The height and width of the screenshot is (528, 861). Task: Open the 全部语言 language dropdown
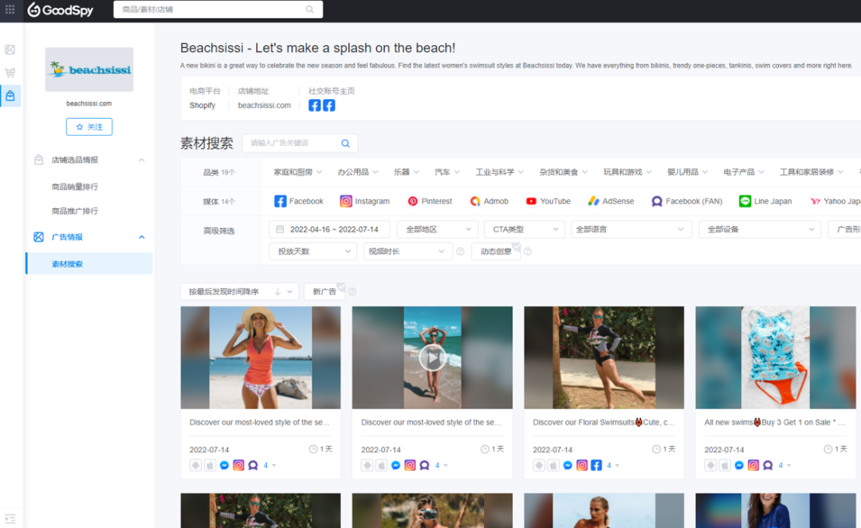point(630,229)
